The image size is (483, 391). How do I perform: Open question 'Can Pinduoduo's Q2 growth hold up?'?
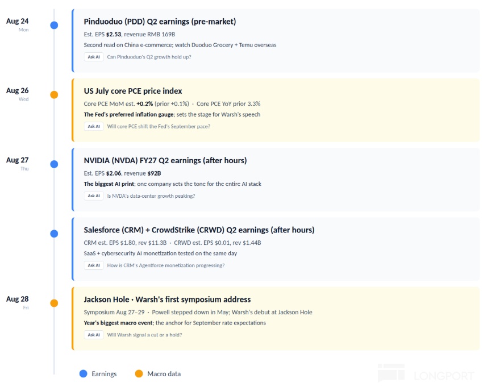pos(149,57)
